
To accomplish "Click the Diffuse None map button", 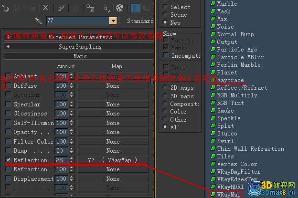I will 113,85.
